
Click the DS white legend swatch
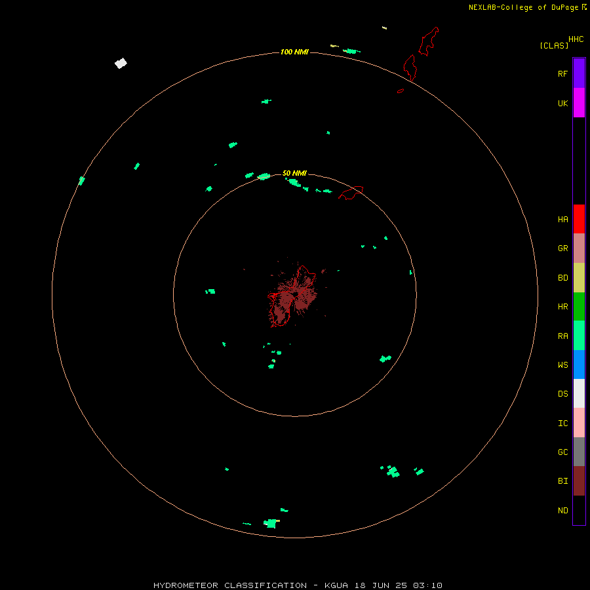pyautogui.click(x=579, y=393)
